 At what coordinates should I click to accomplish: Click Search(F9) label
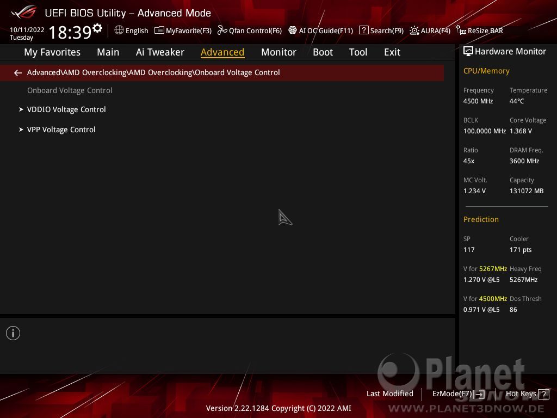point(387,30)
